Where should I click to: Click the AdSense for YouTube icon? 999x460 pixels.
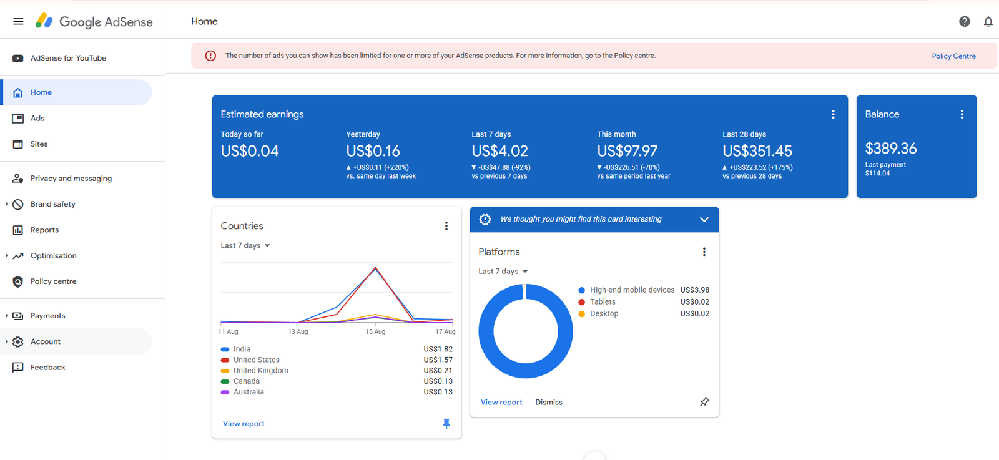(18, 58)
